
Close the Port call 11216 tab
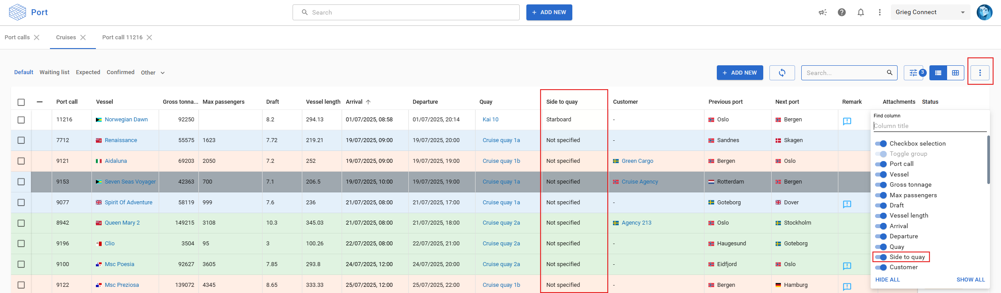[149, 38]
